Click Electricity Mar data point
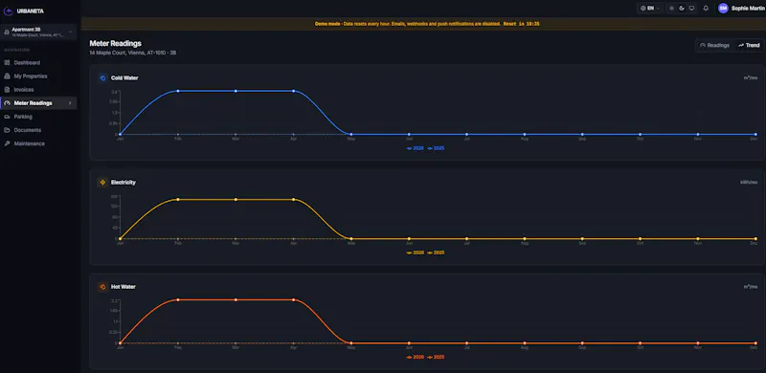Screen dimensions: 766x373 tap(236, 199)
